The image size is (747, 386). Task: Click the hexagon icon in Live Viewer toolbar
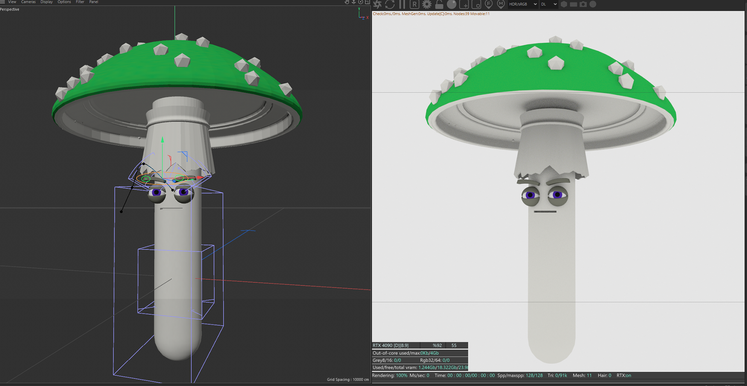[564, 4]
